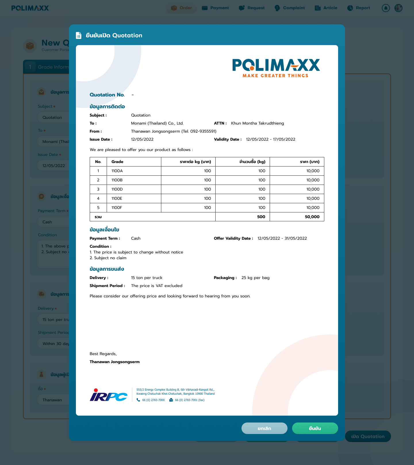Viewport: 414px width, 465px height.
Task: Navigate to the Article page
Action: pyautogui.click(x=326, y=8)
